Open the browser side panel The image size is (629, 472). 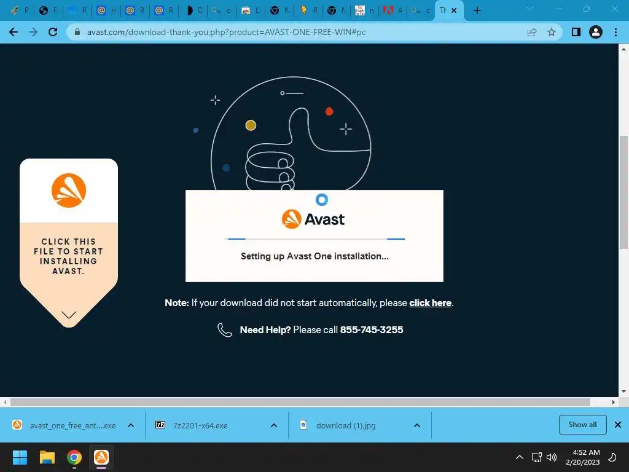click(x=576, y=32)
